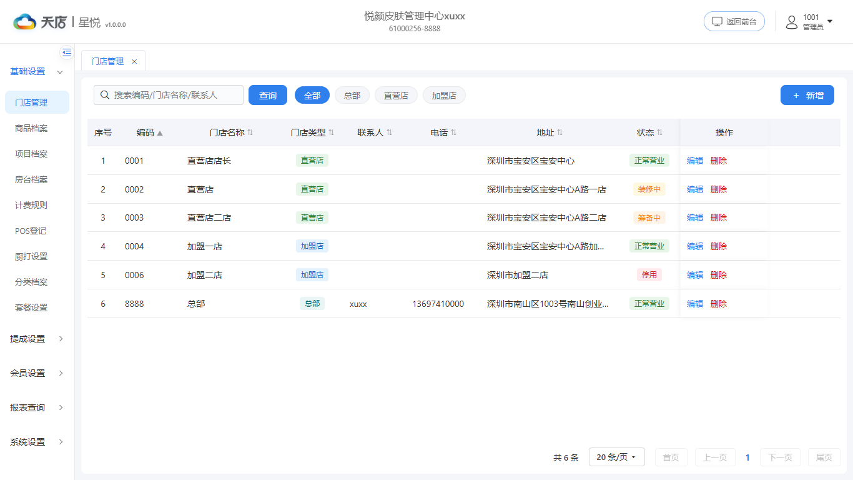The image size is (853, 480).
Task: Open 项目档案 in the sidebar
Action: [x=37, y=154]
